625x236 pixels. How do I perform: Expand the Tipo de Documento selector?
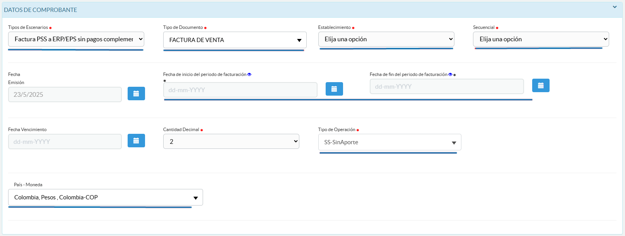click(234, 40)
